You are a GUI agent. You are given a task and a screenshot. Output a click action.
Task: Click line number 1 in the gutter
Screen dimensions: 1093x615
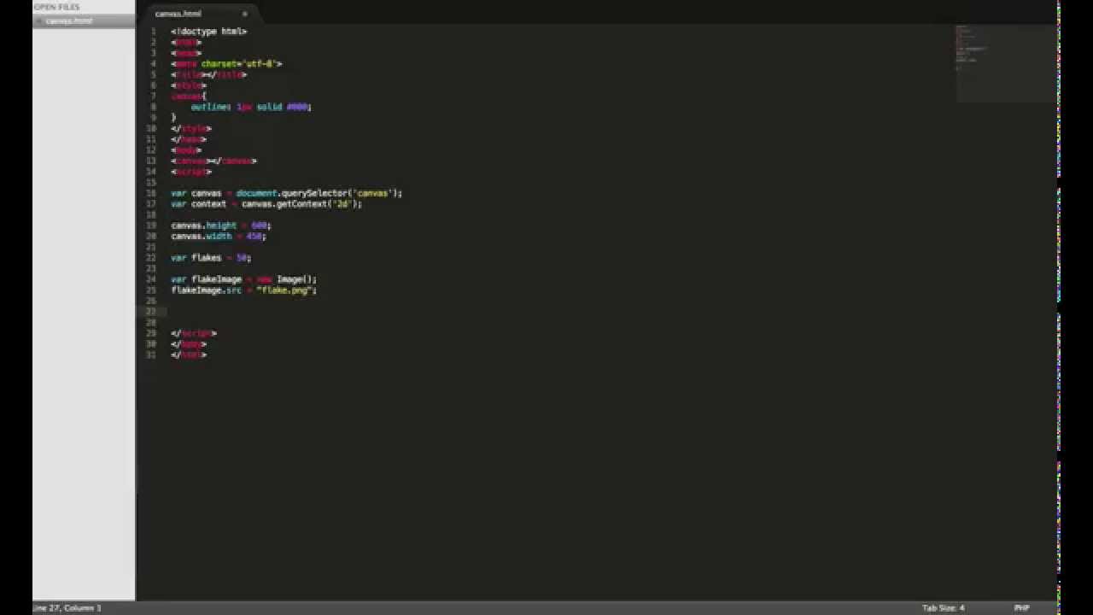[x=154, y=32]
